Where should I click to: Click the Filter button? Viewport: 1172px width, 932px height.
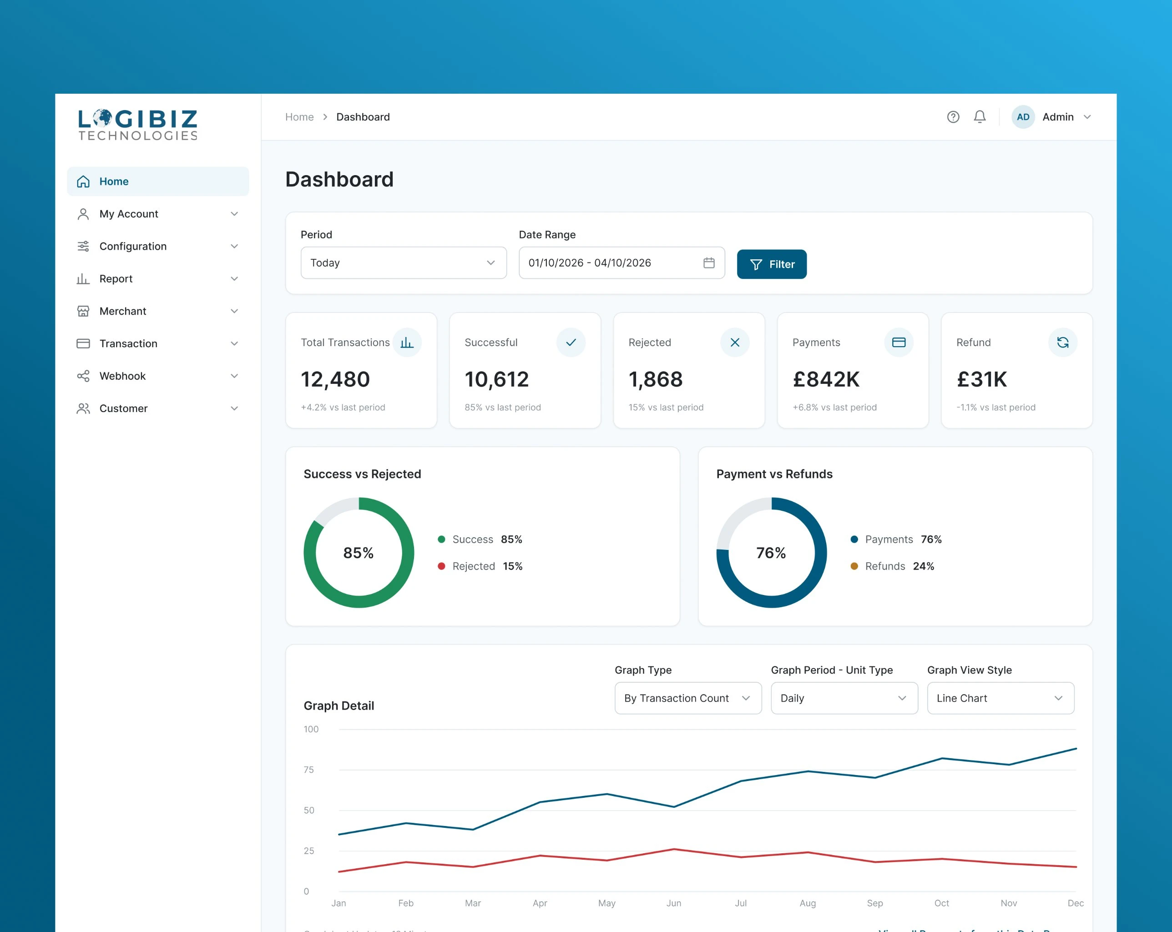(771, 264)
